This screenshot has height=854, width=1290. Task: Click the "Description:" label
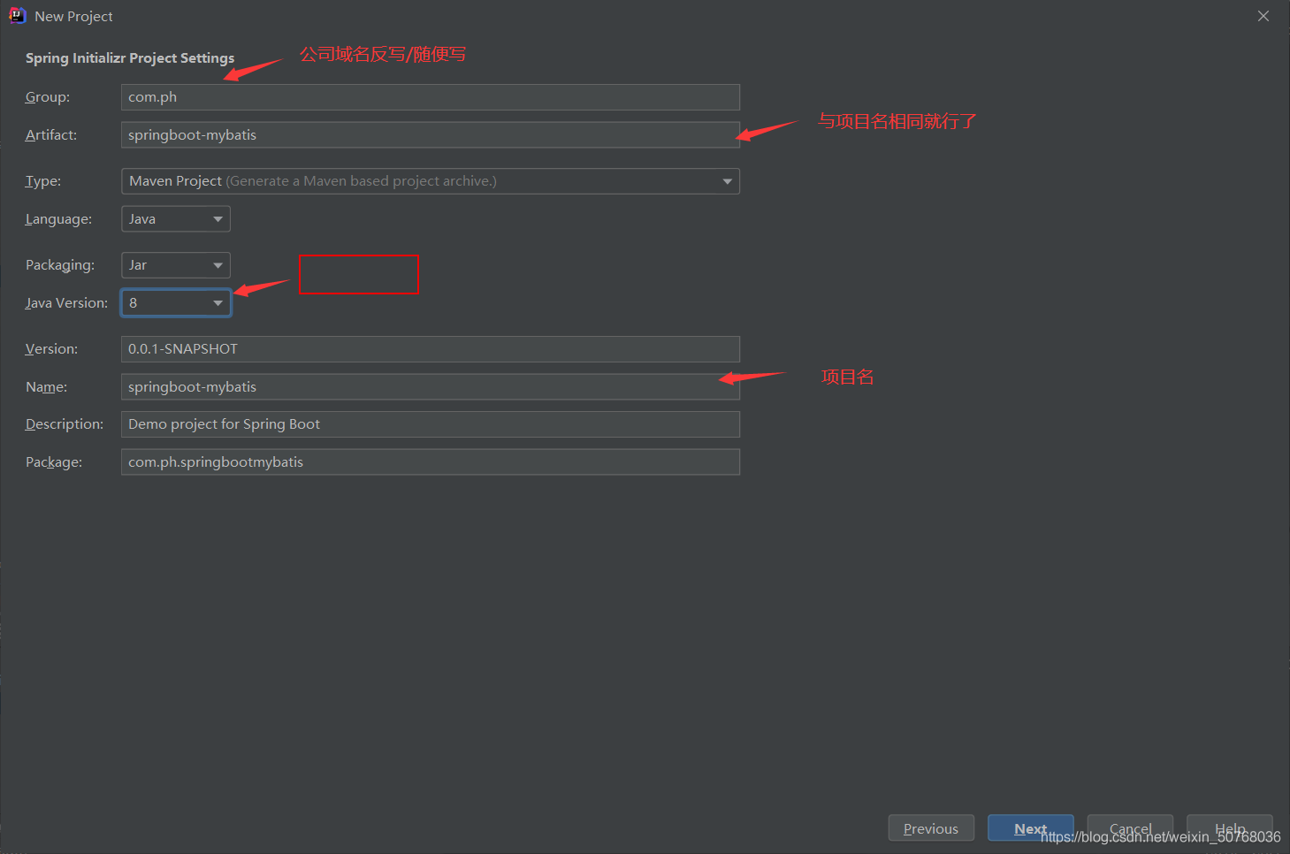click(x=65, y=424)
